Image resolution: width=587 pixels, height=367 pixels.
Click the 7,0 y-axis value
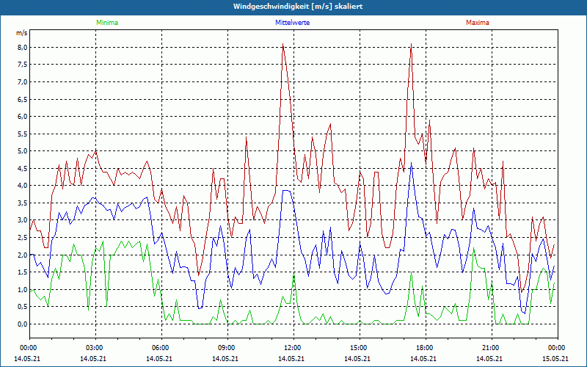(23, 81)
